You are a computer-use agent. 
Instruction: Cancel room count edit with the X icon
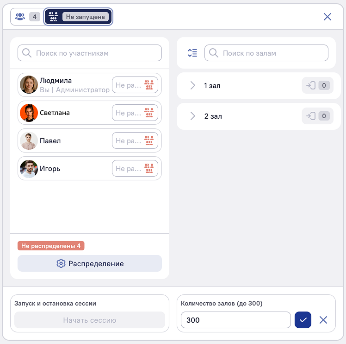pos(323,320)
